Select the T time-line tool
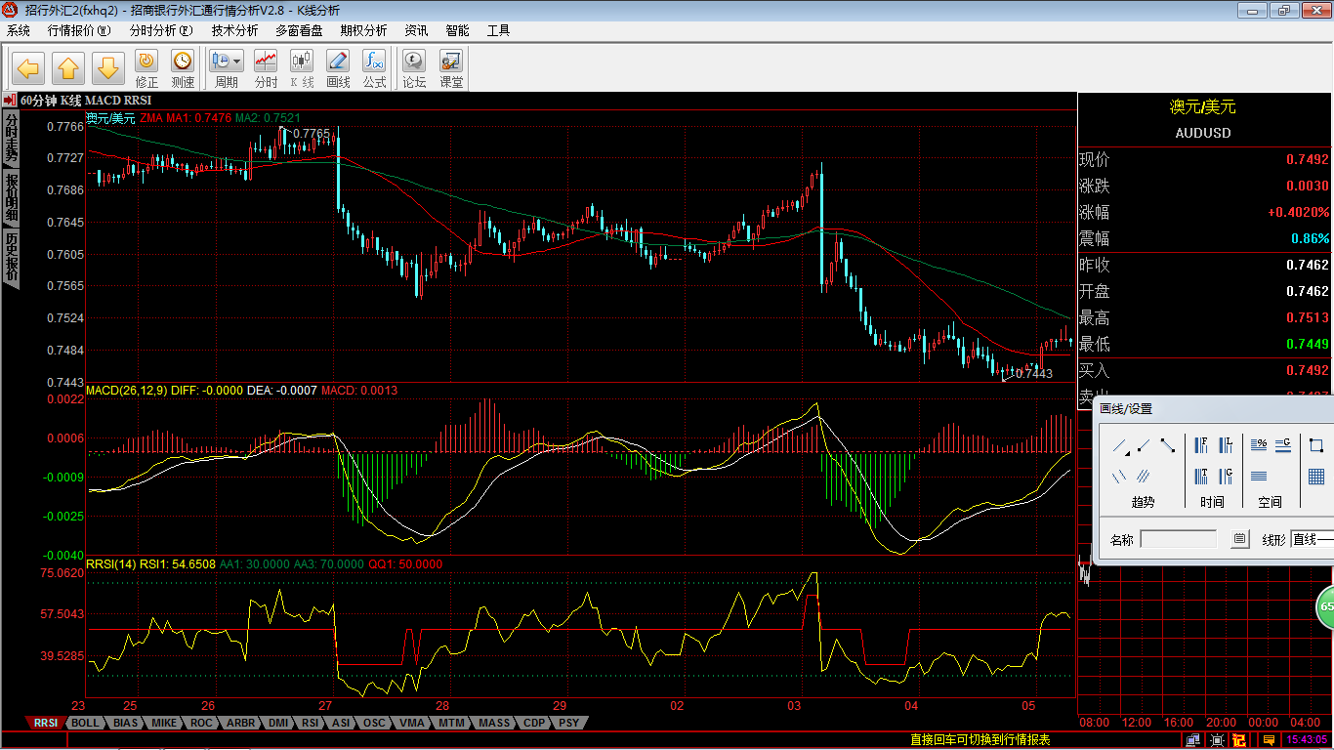This screenshot has width=1334, height=750. [x=1201, y=477]
